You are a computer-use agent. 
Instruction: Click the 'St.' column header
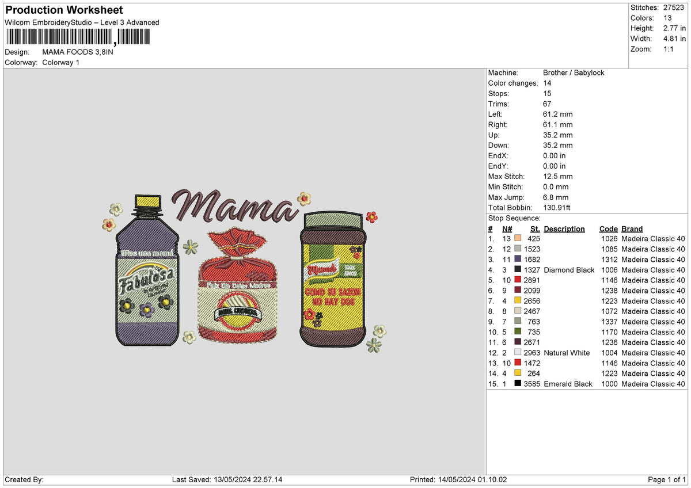tap(536, 228)
